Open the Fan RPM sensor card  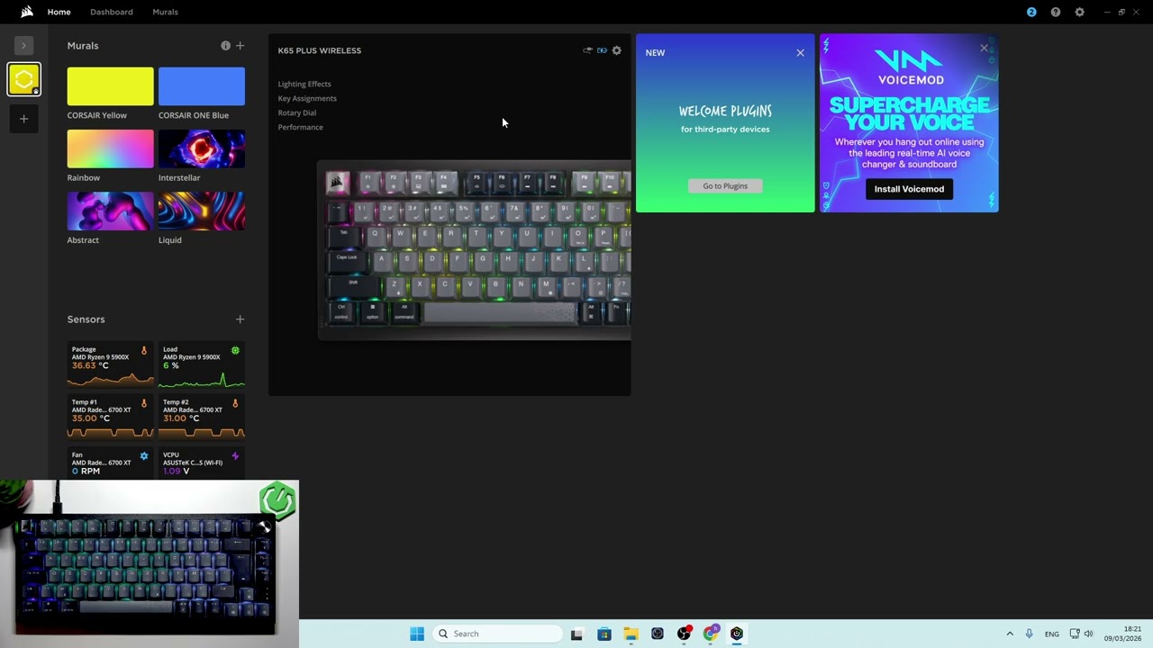(x=110, y=463)
